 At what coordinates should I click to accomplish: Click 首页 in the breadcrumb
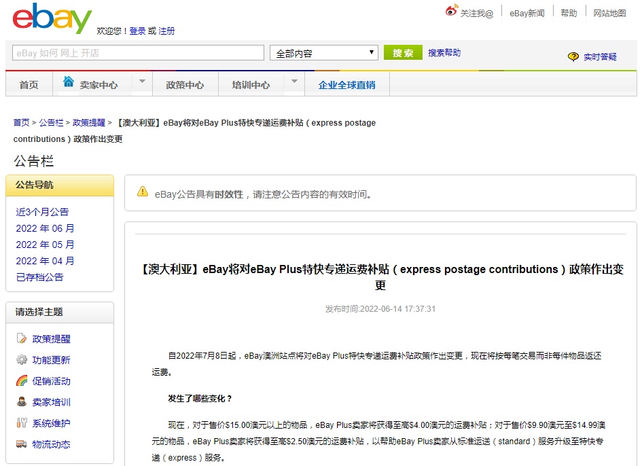[21, 122]
